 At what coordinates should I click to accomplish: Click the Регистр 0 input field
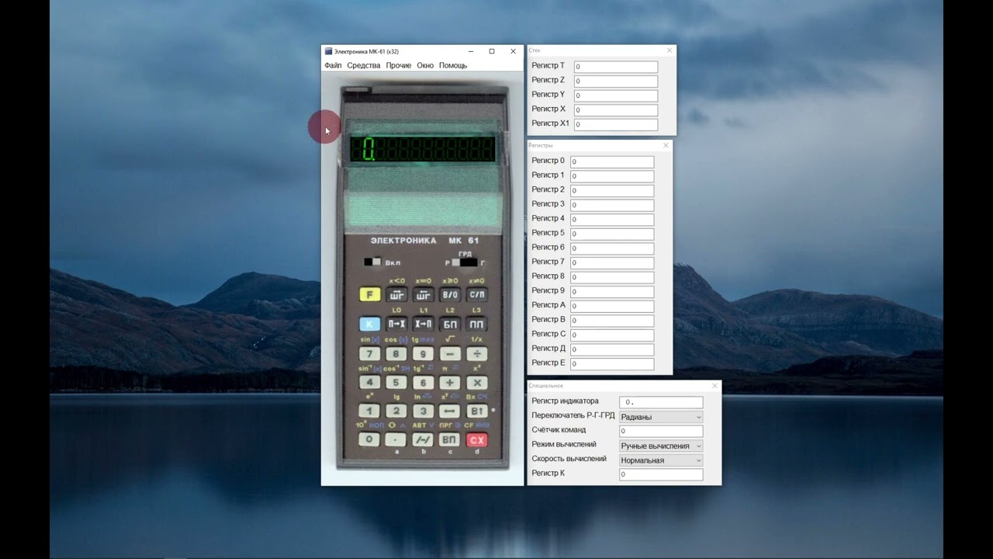coord(612,162)
